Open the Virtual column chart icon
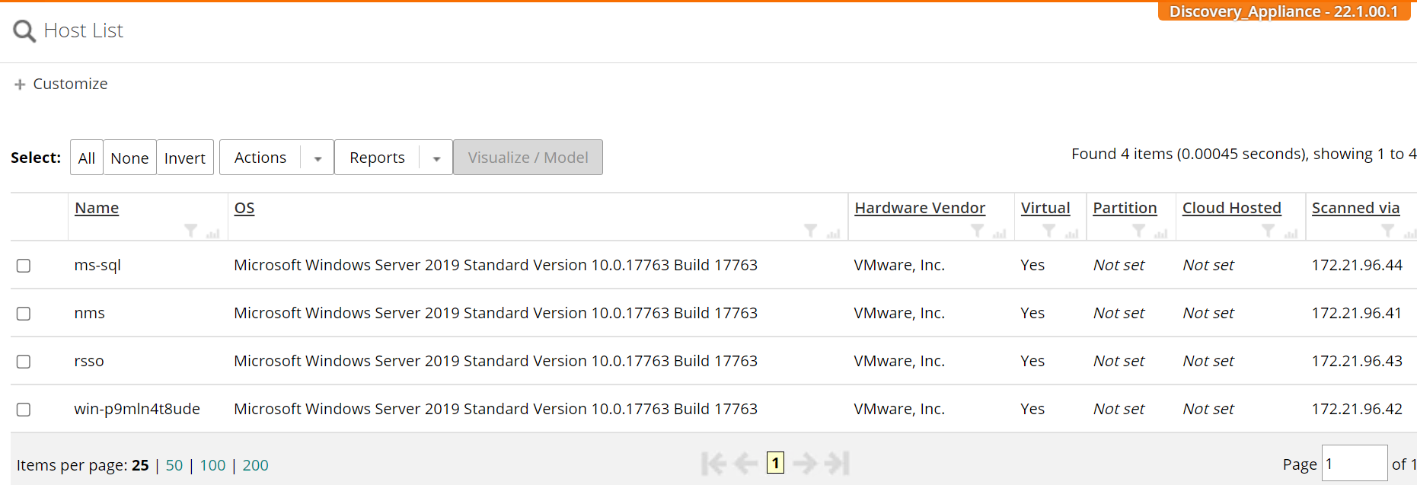Viewport: 1417px width, 485px height. (x=1071, y=233)
